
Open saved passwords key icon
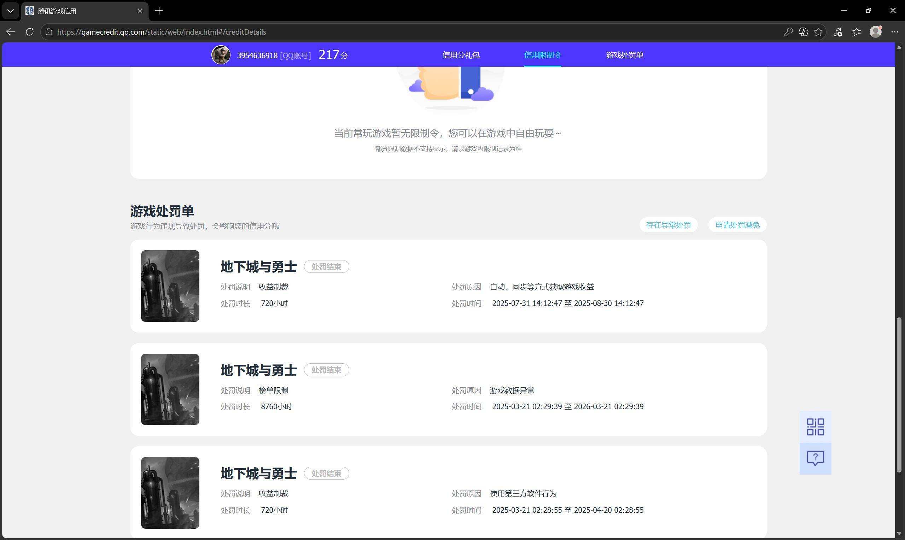pos(788,32)
